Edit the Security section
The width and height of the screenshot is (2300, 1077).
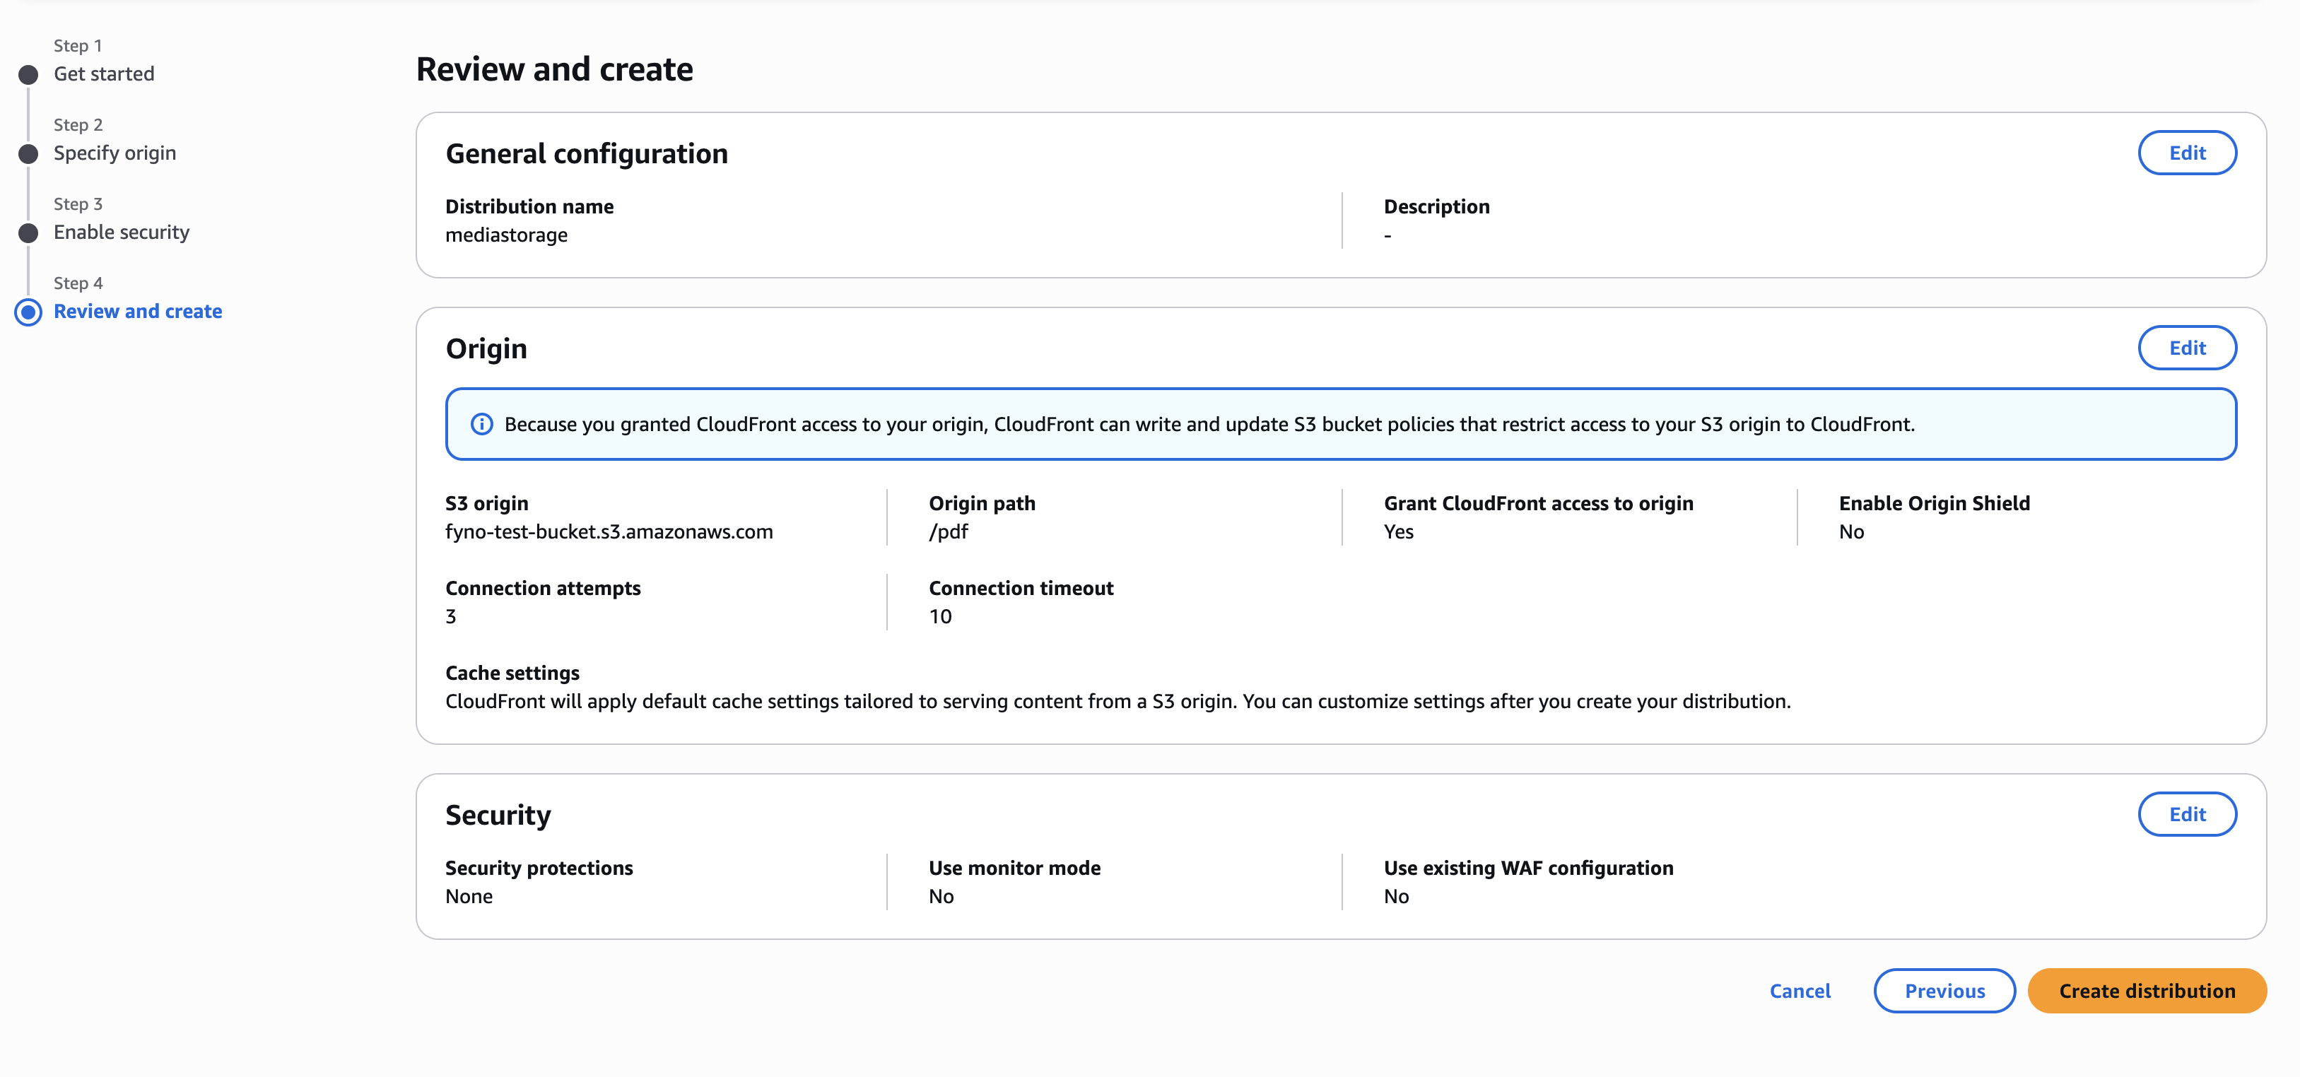[2187, 814]
